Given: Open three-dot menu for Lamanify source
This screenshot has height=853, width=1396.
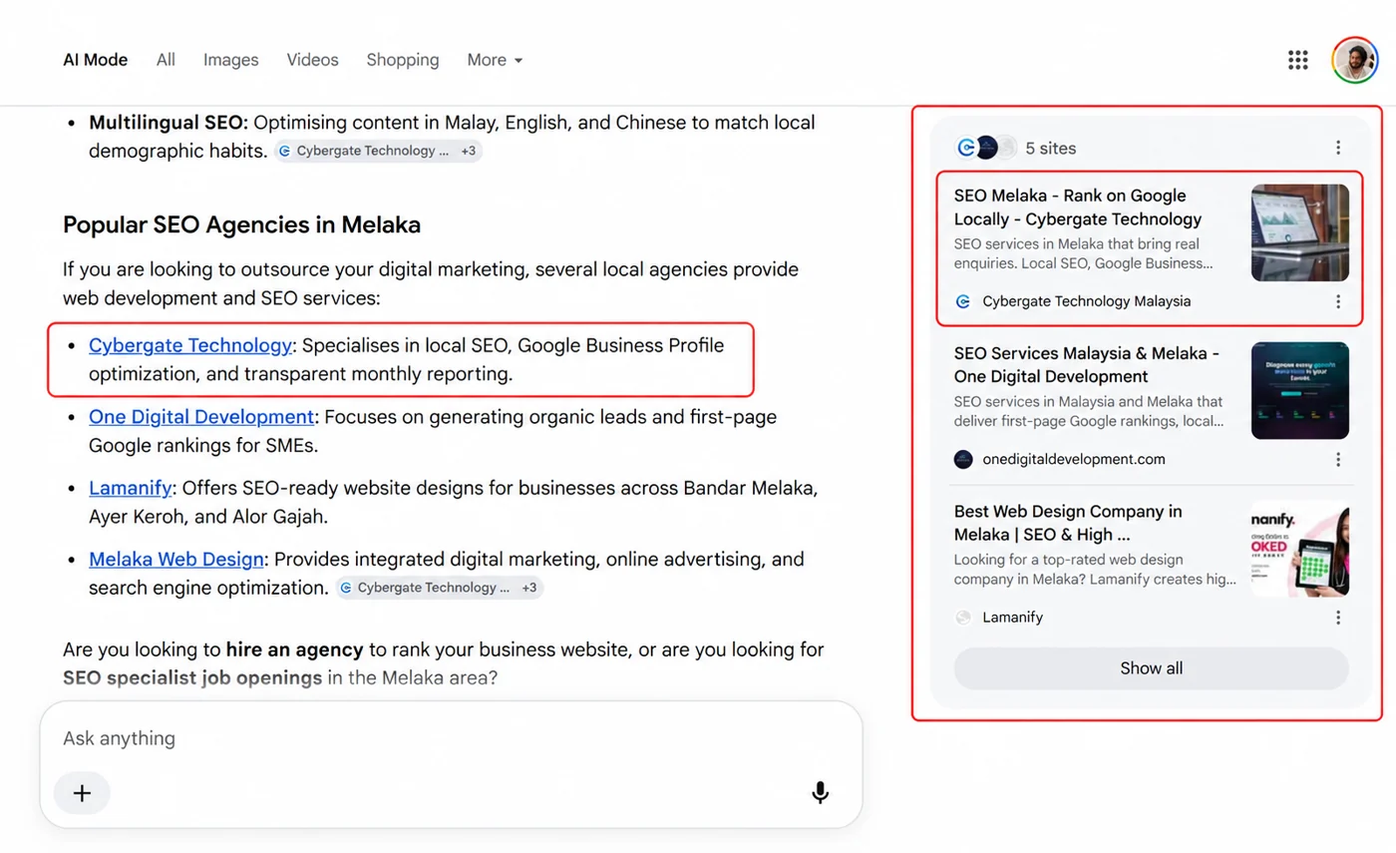Looking at the screenshot, I should [1338, 618].
